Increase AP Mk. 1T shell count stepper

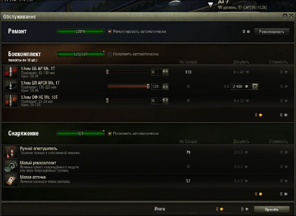pos(165,71)
